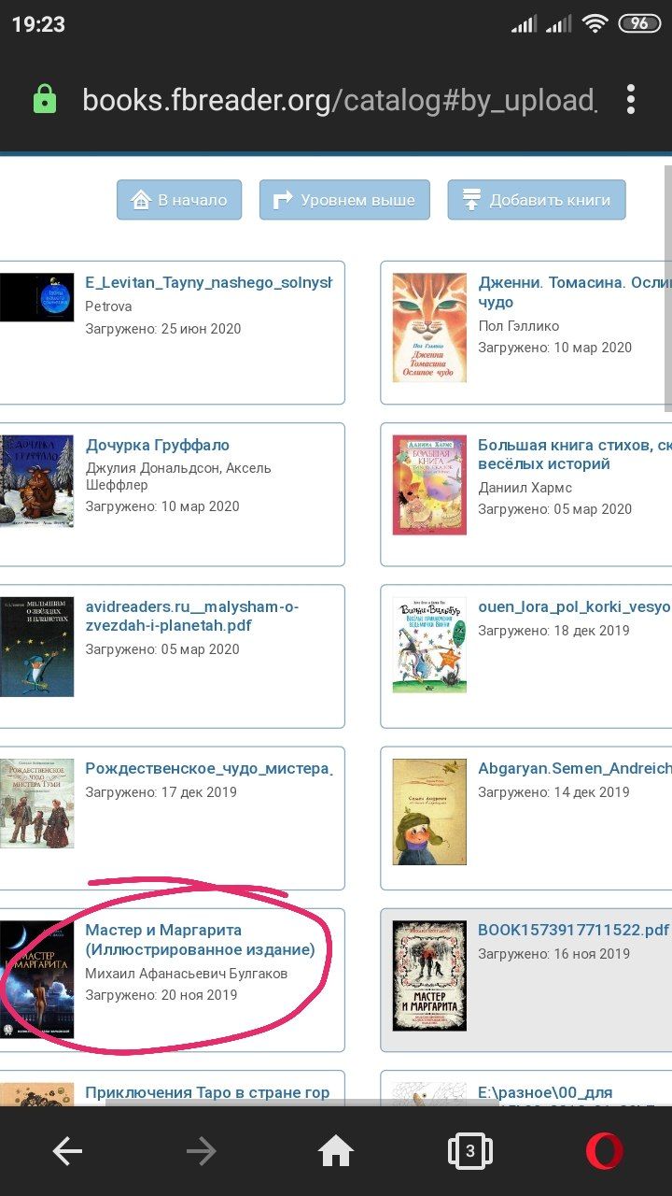Tap the BOOK1573917711522.pdf cover thumbnail
672x1196 pixels.
(x=429, y=975)
